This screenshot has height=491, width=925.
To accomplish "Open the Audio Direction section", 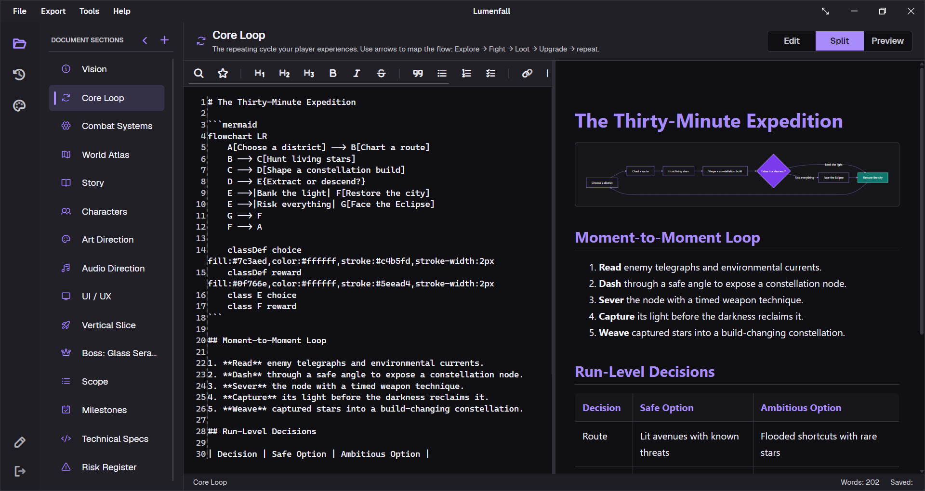I will click(x=106, y=269).
